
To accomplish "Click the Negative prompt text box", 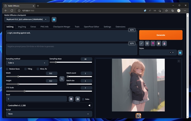I will (x=72, y=49).
